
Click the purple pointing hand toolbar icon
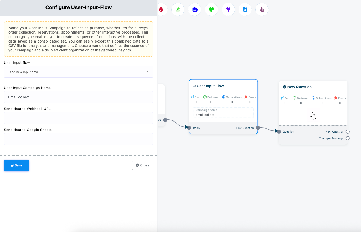click(262, 9)
